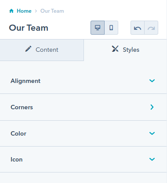Switch to mobile preview icon
The image size is (167, 183).
point(111,28)
